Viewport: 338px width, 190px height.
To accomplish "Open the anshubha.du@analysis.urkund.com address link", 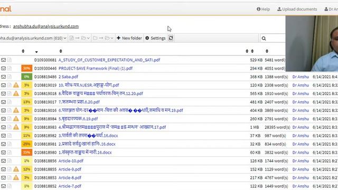I will (46, 26).
